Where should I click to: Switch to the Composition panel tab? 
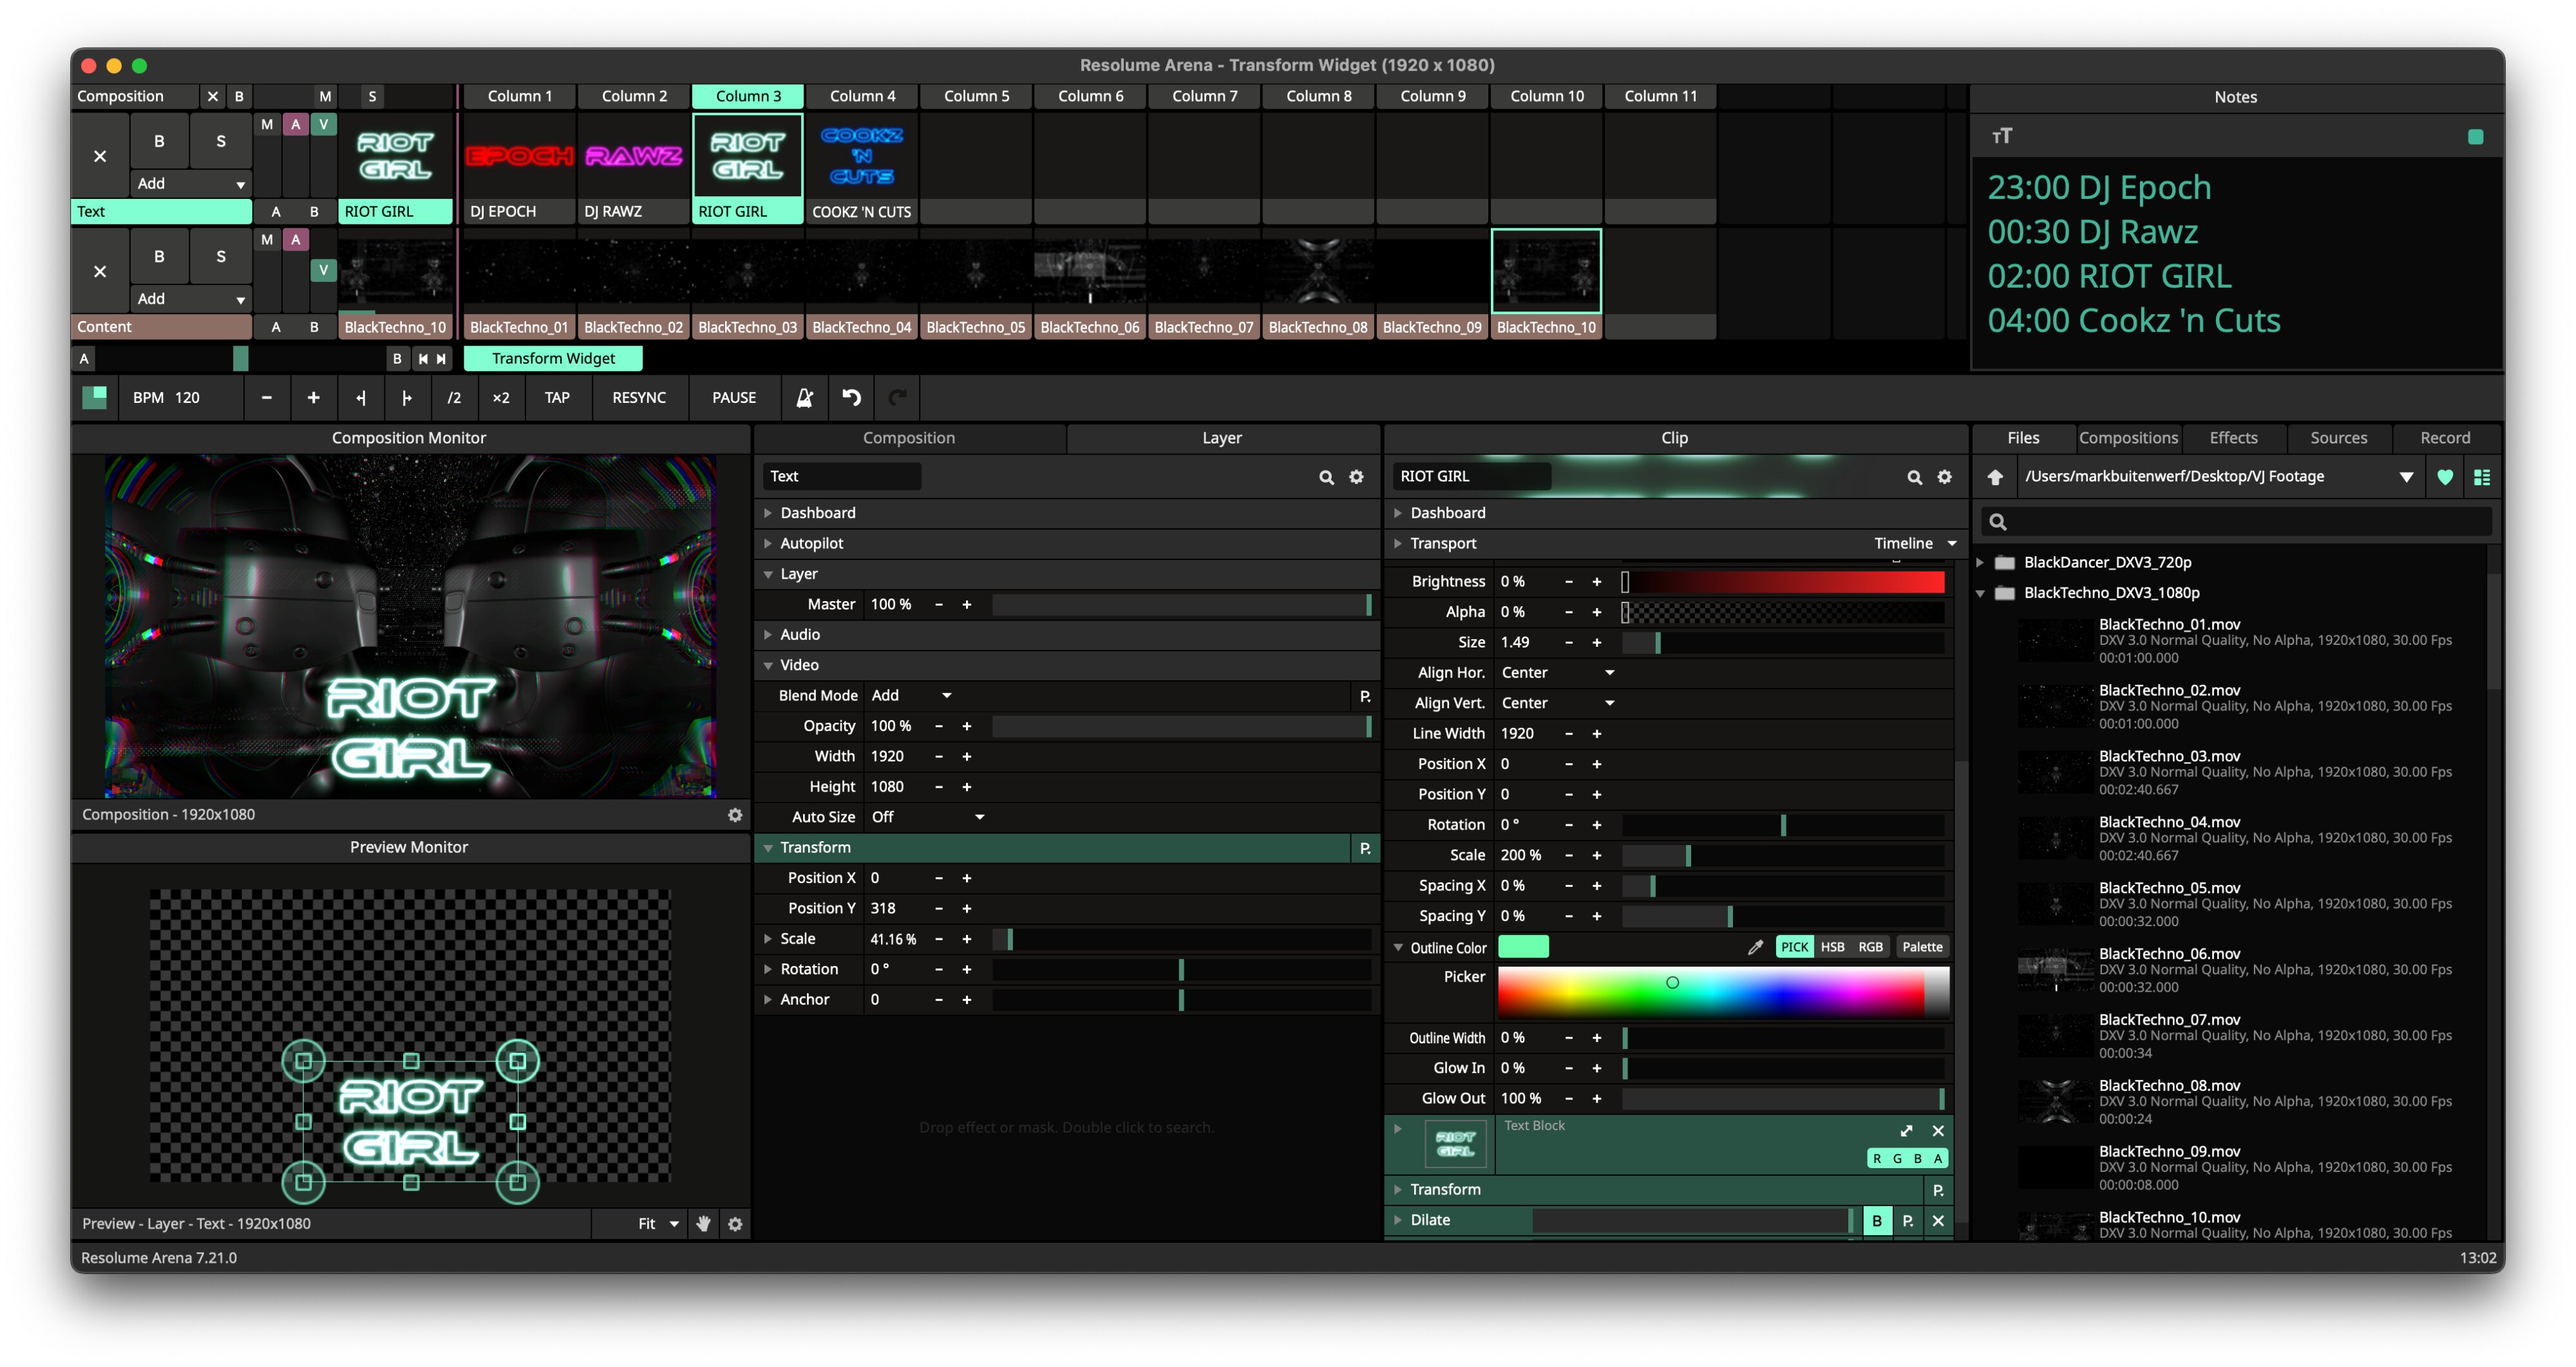909,438
